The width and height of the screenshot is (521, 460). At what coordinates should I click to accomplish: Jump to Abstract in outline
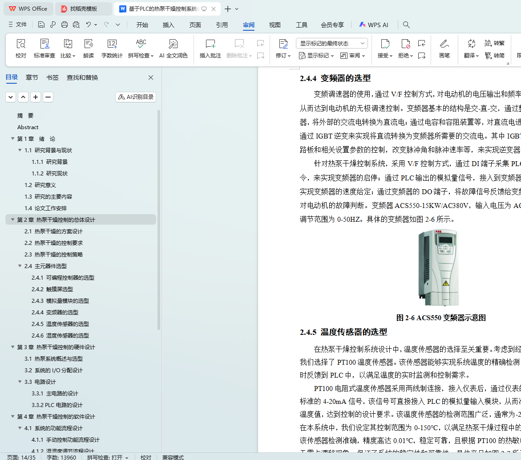point(28,127)
